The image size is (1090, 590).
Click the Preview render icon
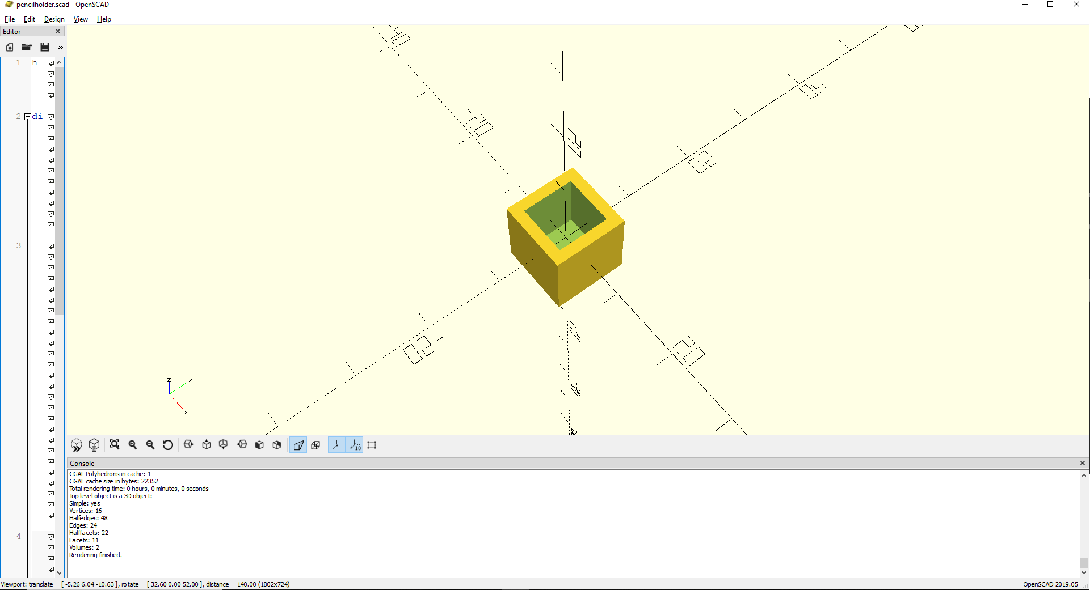[x=76, y=445]
